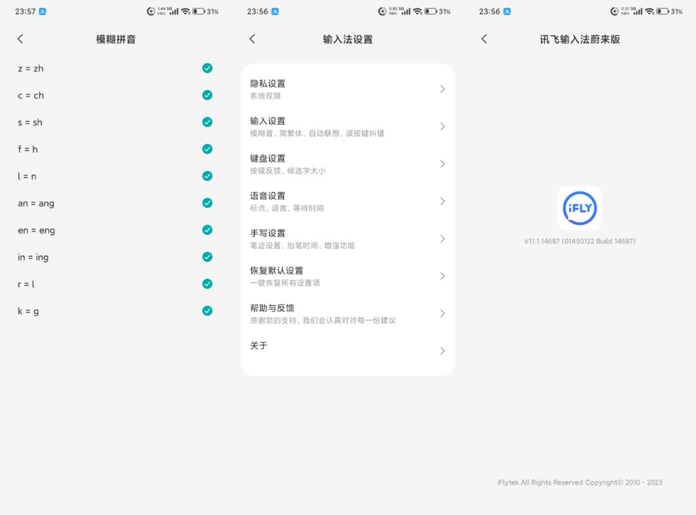Select 手写设置 item
Image resolution: width=696 pixels, height=515 pixels.
pyautogui.click(x=347, y=239)
